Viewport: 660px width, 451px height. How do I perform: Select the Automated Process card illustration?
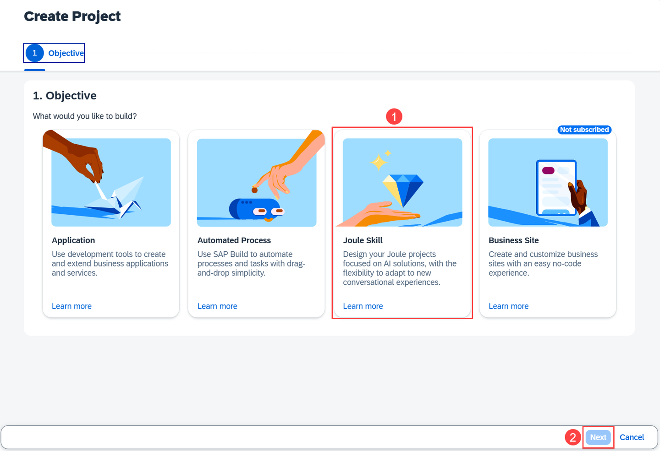pos(257,182)
